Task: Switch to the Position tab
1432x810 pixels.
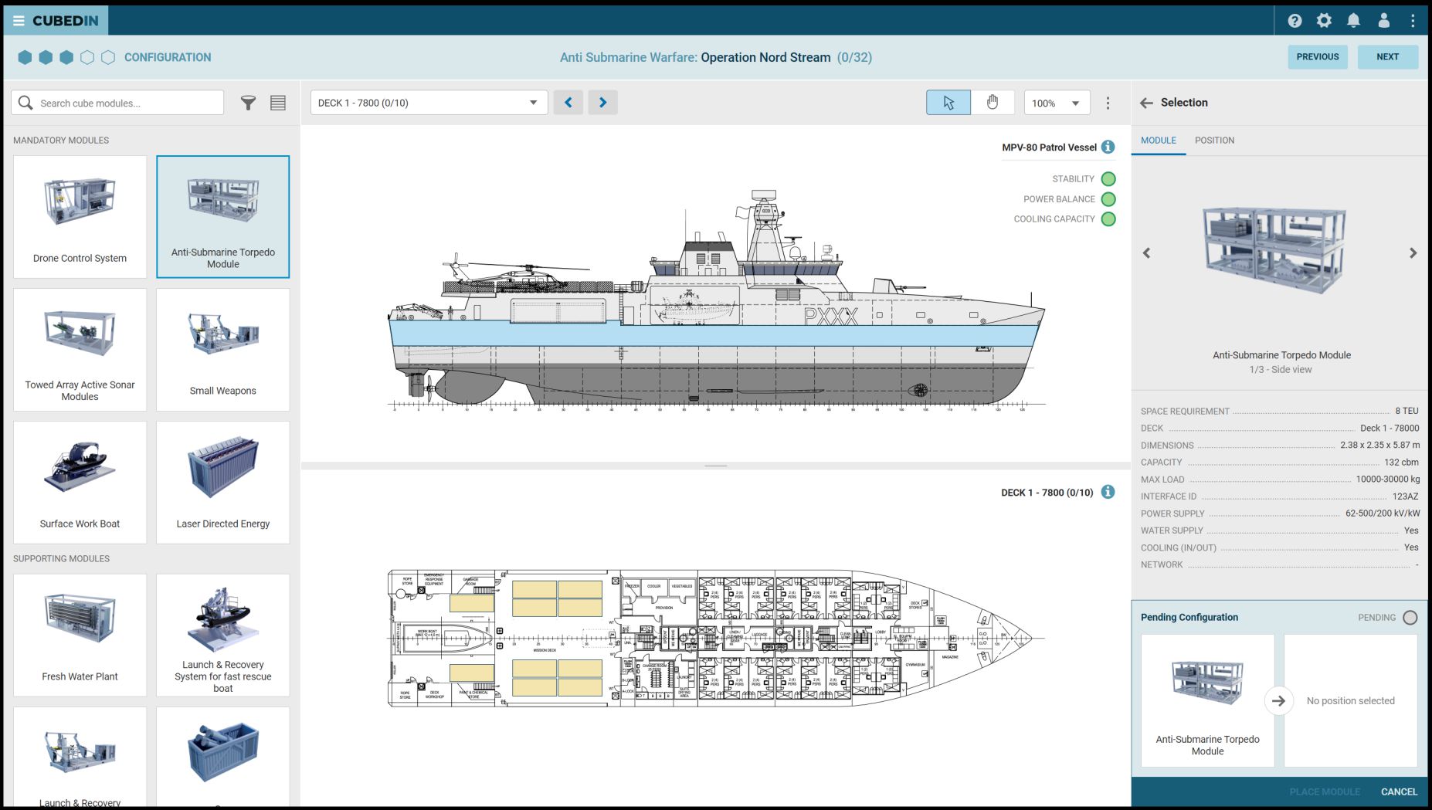Action: tap(1214, 141)
